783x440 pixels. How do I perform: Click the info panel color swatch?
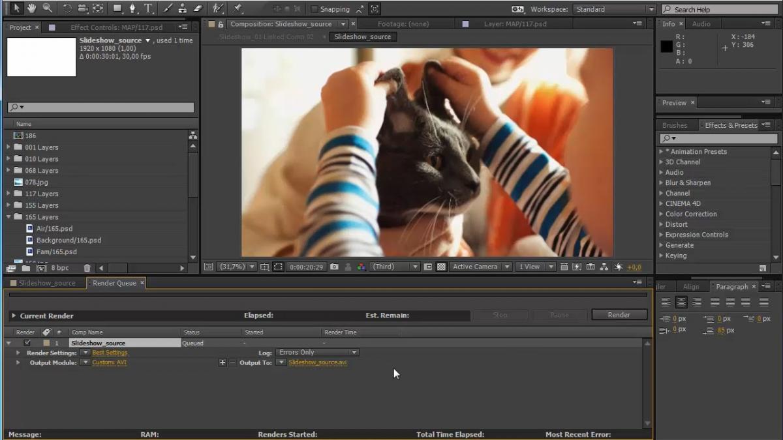click(x=667, y=46)
